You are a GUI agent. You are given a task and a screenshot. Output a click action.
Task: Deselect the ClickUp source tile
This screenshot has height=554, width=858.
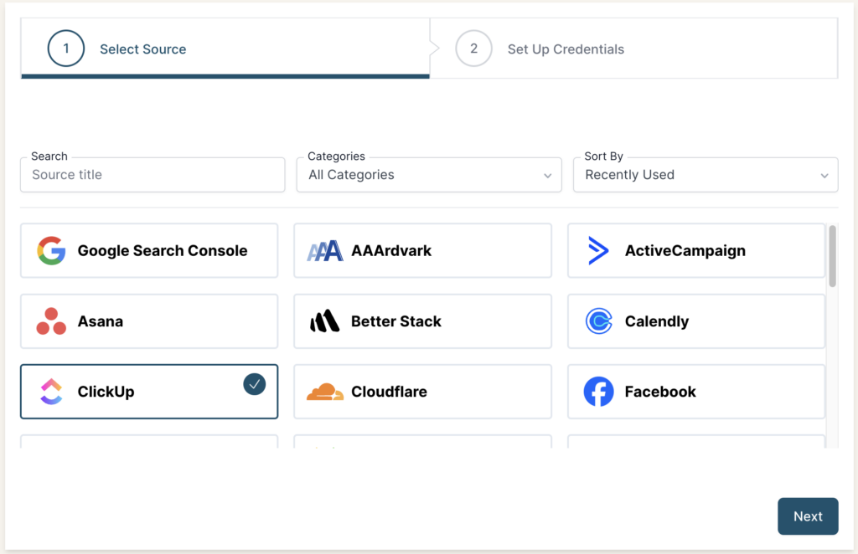pos(149,392)
